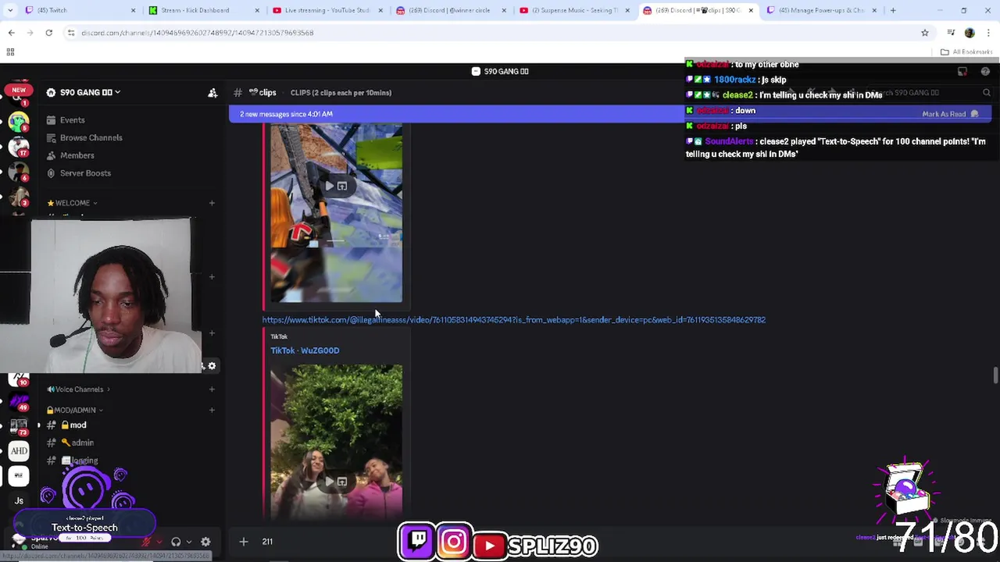1000x562 pixels.
Task: Open Server Boosts
Action: pos(85,173)
